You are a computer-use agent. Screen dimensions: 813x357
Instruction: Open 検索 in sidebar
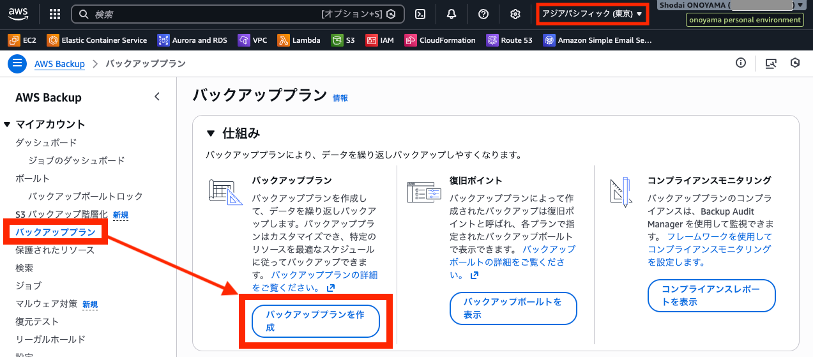24,268
